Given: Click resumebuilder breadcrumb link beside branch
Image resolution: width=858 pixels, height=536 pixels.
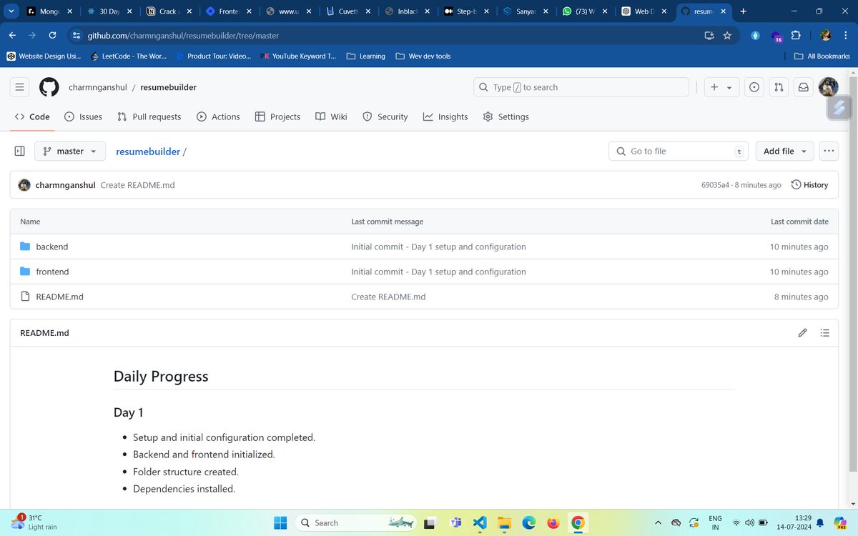Looking at the screenshot, I should point(148,152).
